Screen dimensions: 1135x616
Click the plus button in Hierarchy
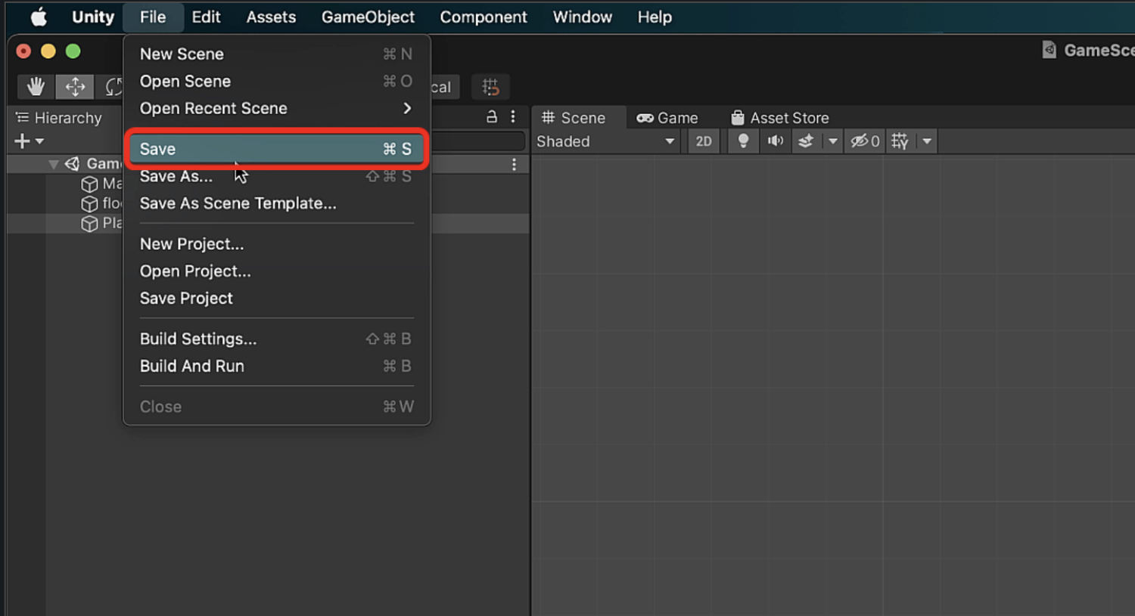click(x=22, y=141)
